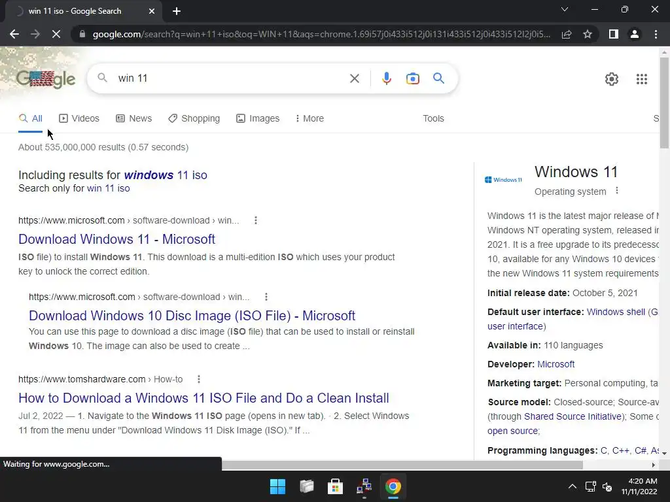Click the Initial release date entry
670x502 pixels.
point(562,293)
